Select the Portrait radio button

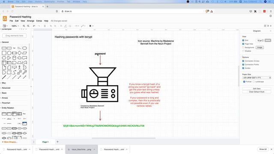click(244, 82)
